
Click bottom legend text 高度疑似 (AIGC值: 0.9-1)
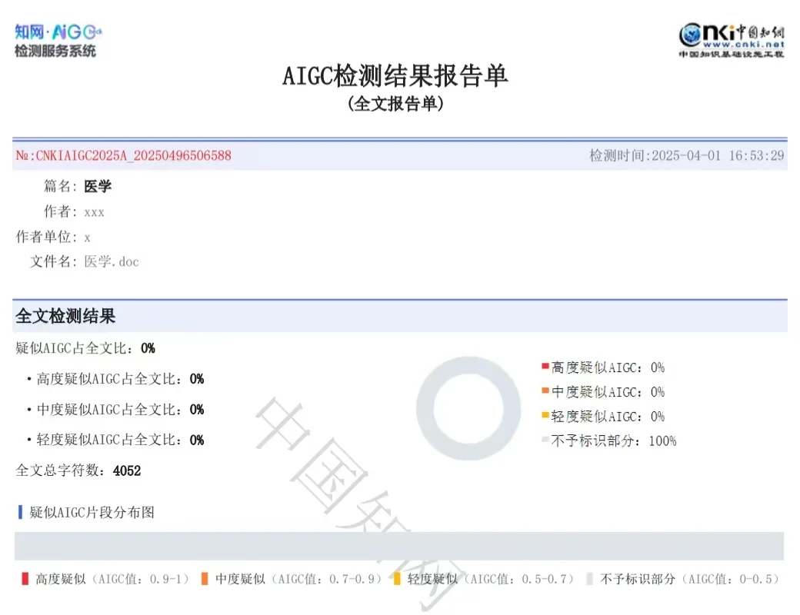[x=112, y=580]
